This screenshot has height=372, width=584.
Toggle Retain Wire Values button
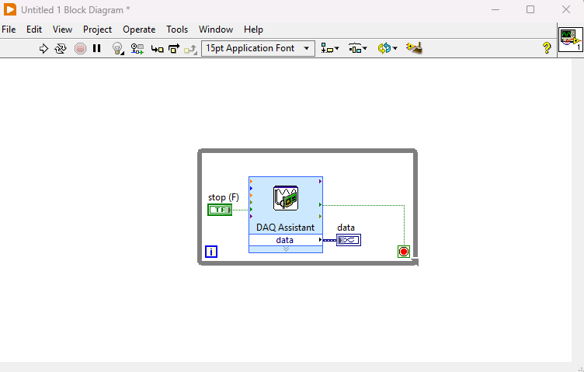137,48
